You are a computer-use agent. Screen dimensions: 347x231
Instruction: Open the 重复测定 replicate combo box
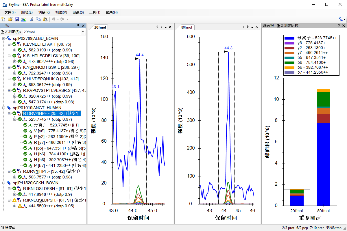[54, 32]
